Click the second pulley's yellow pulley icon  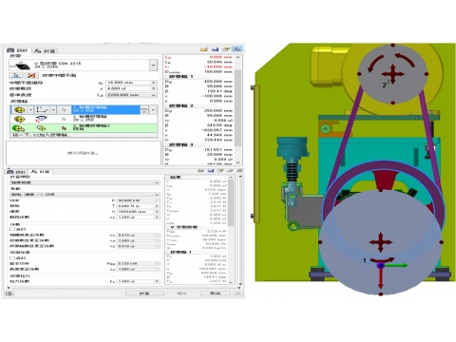(20, 119)
